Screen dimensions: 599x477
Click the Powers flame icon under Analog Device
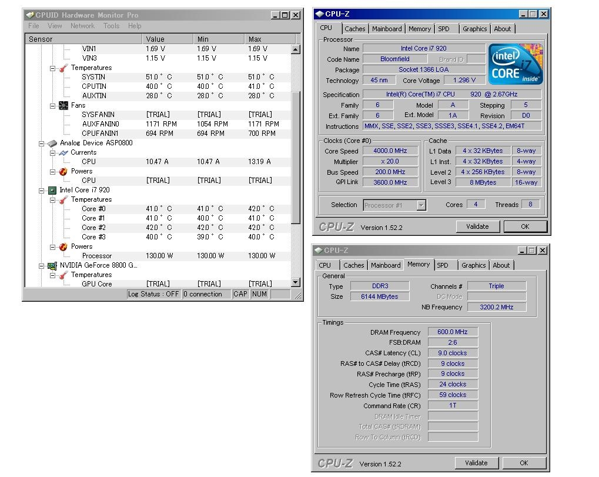[63, 171]
